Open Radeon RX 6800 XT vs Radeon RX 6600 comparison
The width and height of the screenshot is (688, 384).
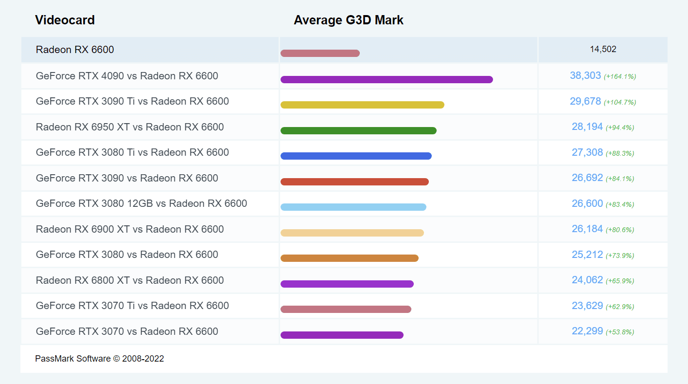[130, 280]
